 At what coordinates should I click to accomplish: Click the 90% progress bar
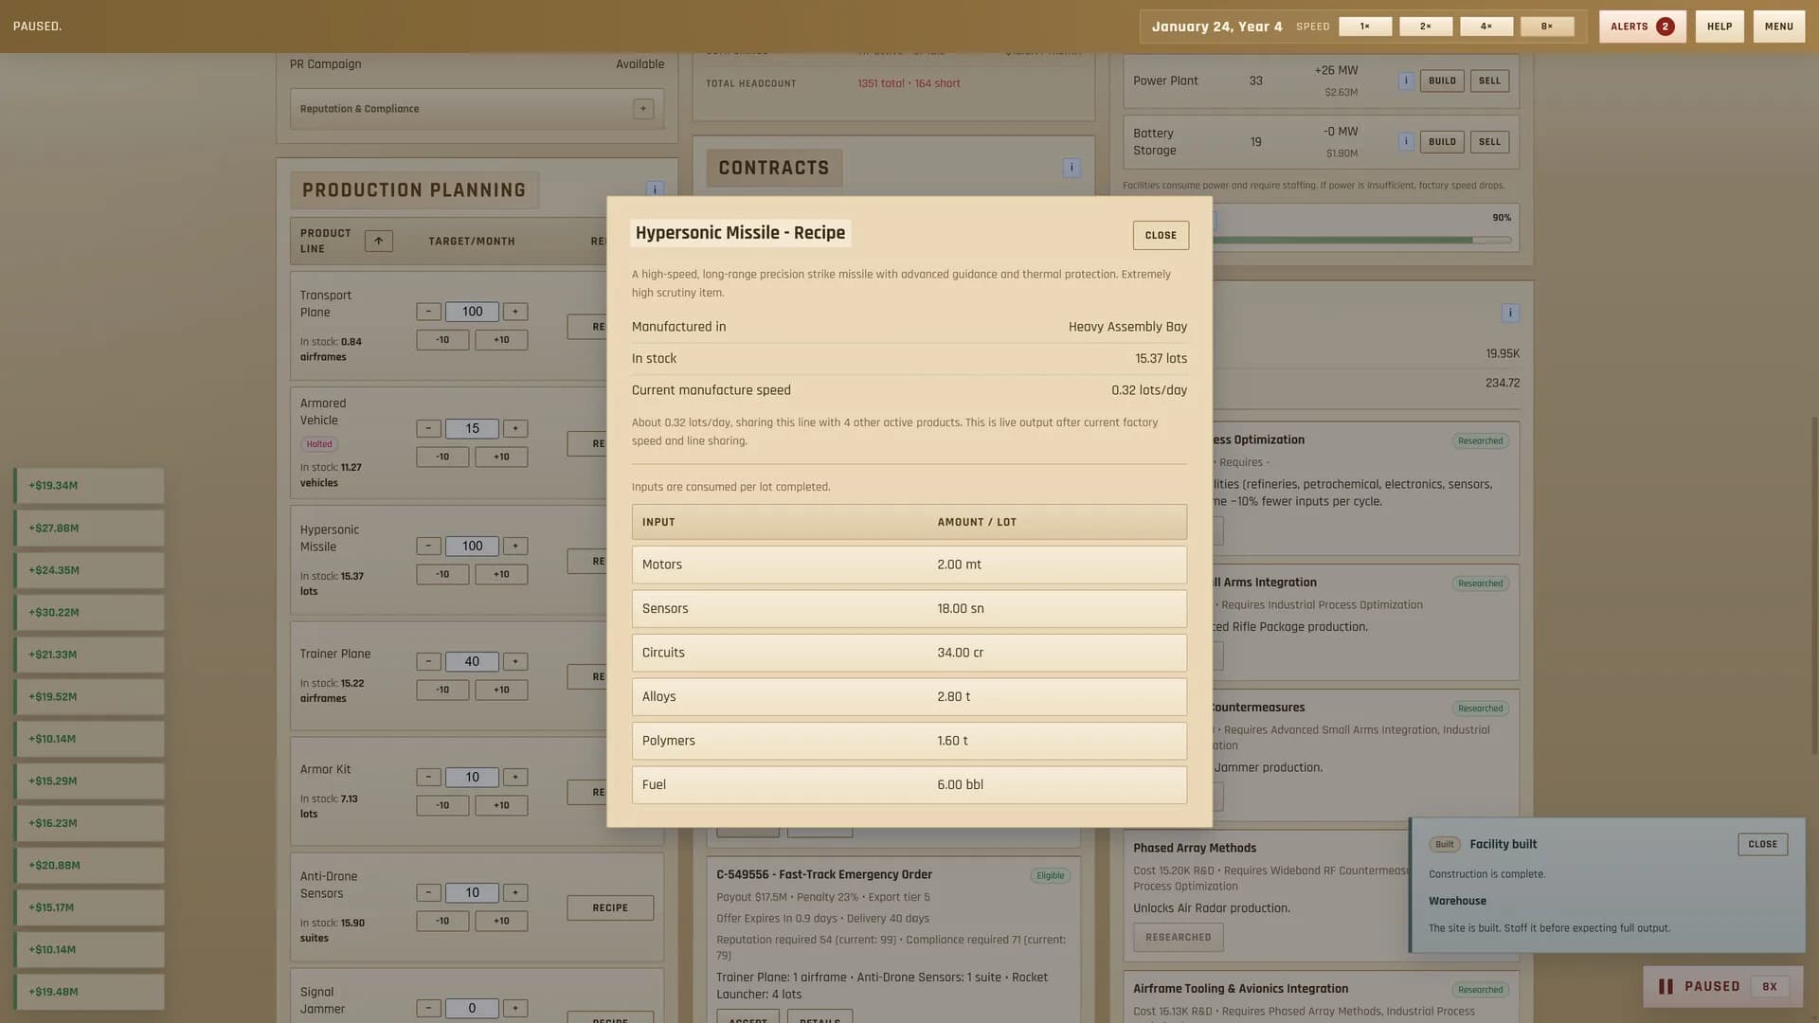1363,241
